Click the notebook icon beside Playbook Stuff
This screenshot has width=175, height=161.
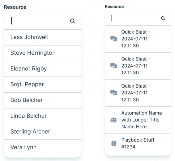point(113,143)
